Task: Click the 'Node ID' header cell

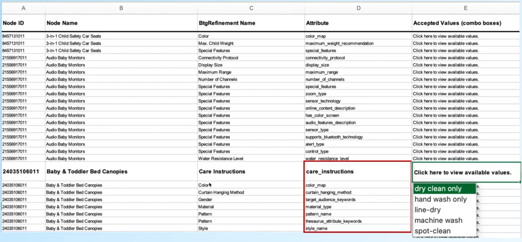Action: point(13,23)
